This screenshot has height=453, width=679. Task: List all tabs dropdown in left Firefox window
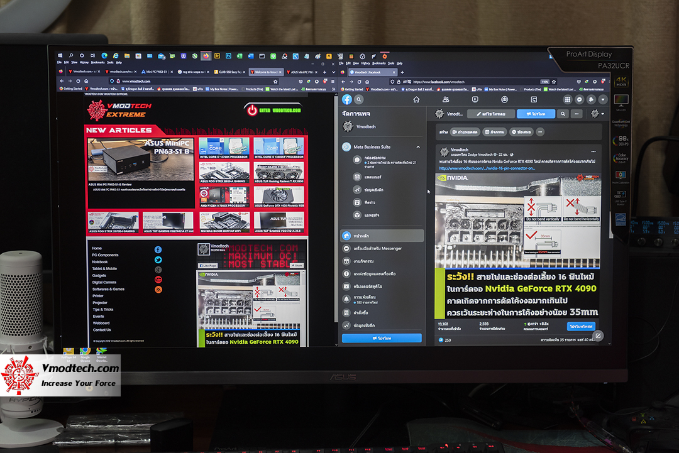pyautogui.click(x=333, y=72)
